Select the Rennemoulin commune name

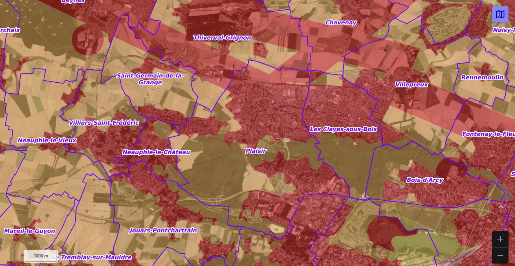tap(482, 77)
